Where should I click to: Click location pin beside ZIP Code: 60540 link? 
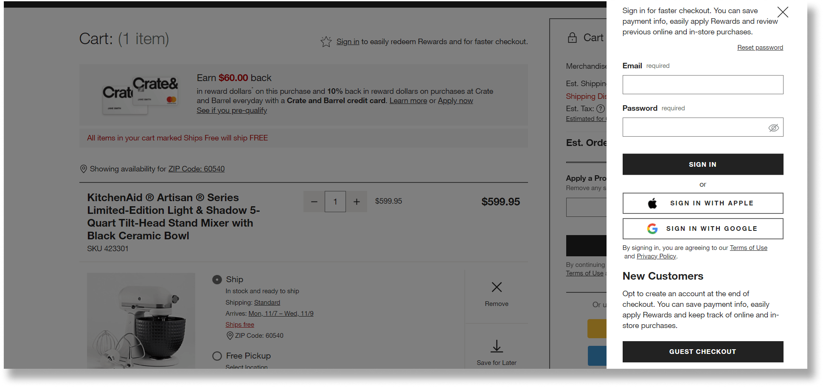pyautogui.click(x=84, y=169)
